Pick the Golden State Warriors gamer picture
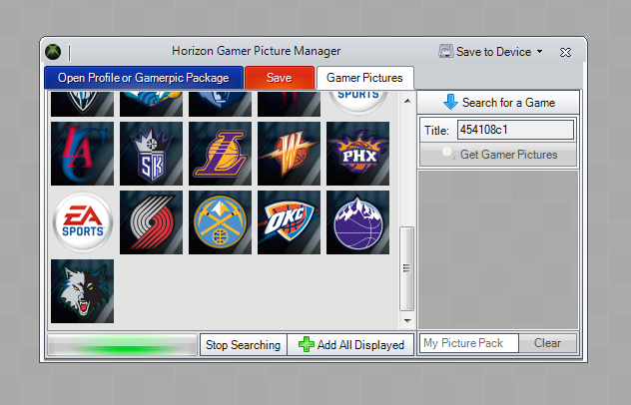The height and width of the screenshot is (405, 631). point(289,154)
